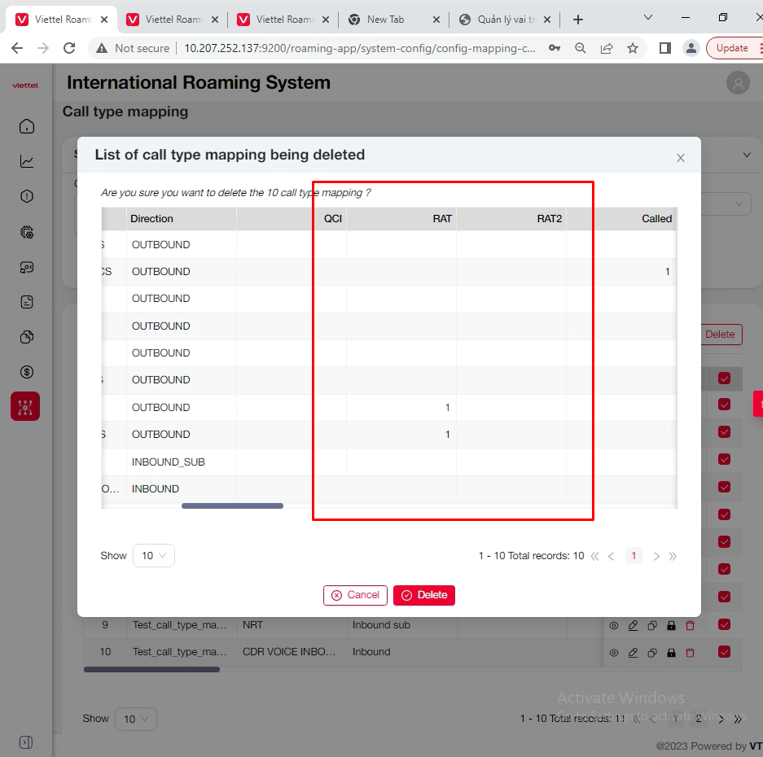This screenshot has width=763, height=757.
Task: Open the Show 10 dropdown inside the dialog
Action: (x=153, y=556)
